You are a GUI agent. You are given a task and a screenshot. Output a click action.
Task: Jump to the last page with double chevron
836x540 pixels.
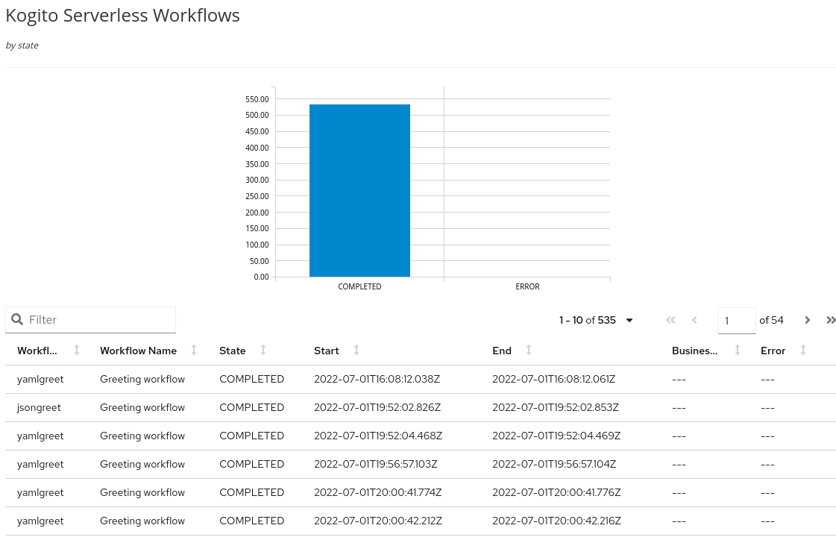pyautogui.click(x=831, y=319)
